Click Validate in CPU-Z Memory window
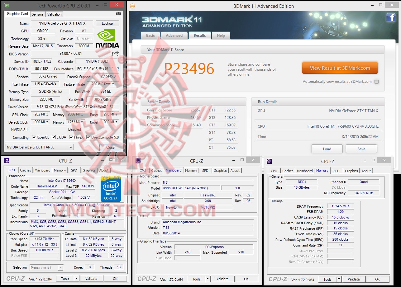This screenshot has height=287, width=401. pos(354,279)
